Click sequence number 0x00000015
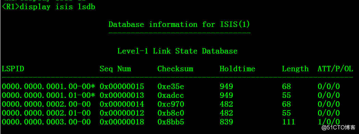 122,87
